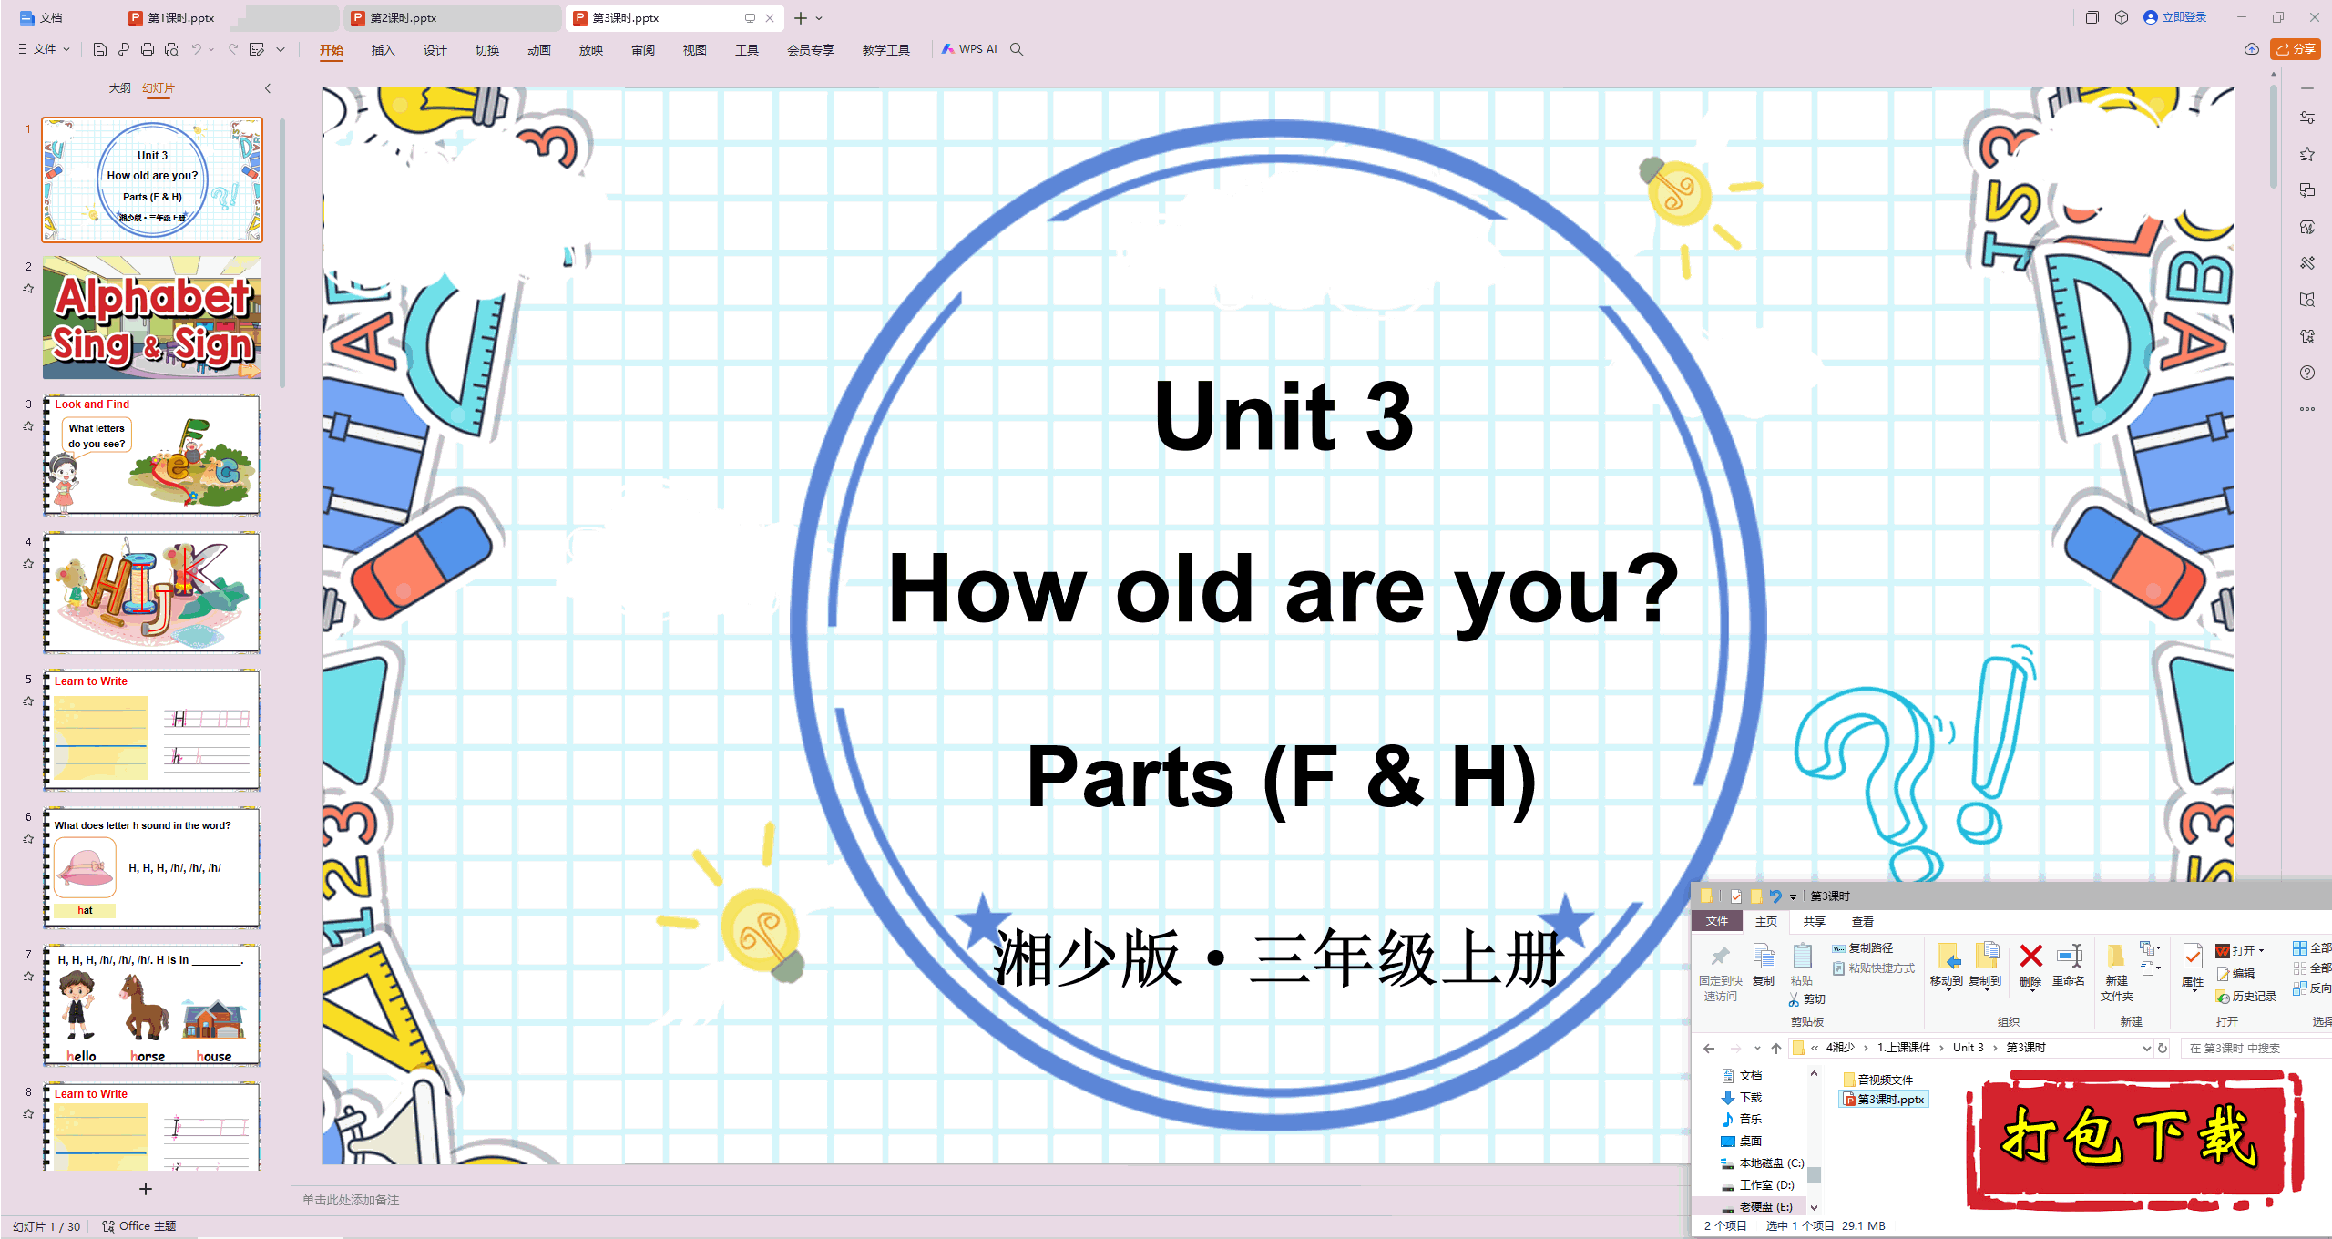Toggle the star marker on slide 5 thumbnail
Image resolution: width=2332 pixels, height=1239 pixels.
(x=28, y=701)
